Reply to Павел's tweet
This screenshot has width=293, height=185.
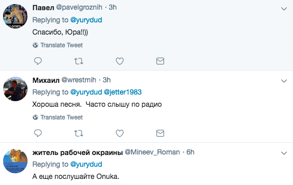(x=38, y=61)
